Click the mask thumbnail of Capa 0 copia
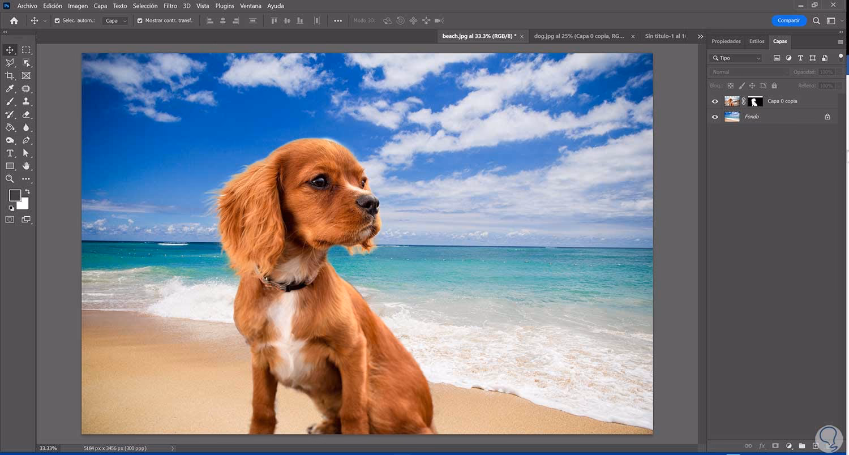This screenshot has height=455, width=849. [x=755, y=101]
